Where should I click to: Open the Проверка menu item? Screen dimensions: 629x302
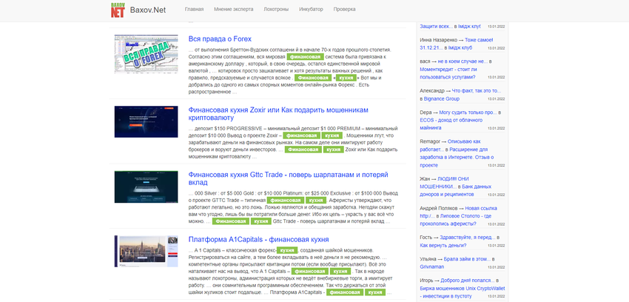click(344, 9)
